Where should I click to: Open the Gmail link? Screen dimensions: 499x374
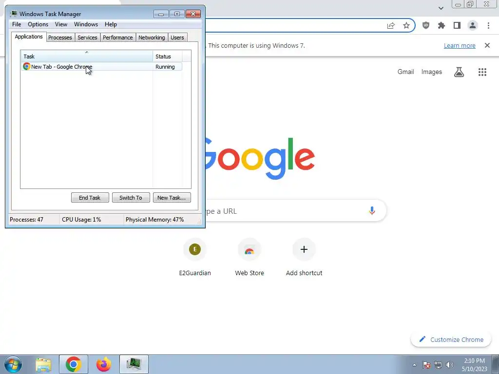405,72
